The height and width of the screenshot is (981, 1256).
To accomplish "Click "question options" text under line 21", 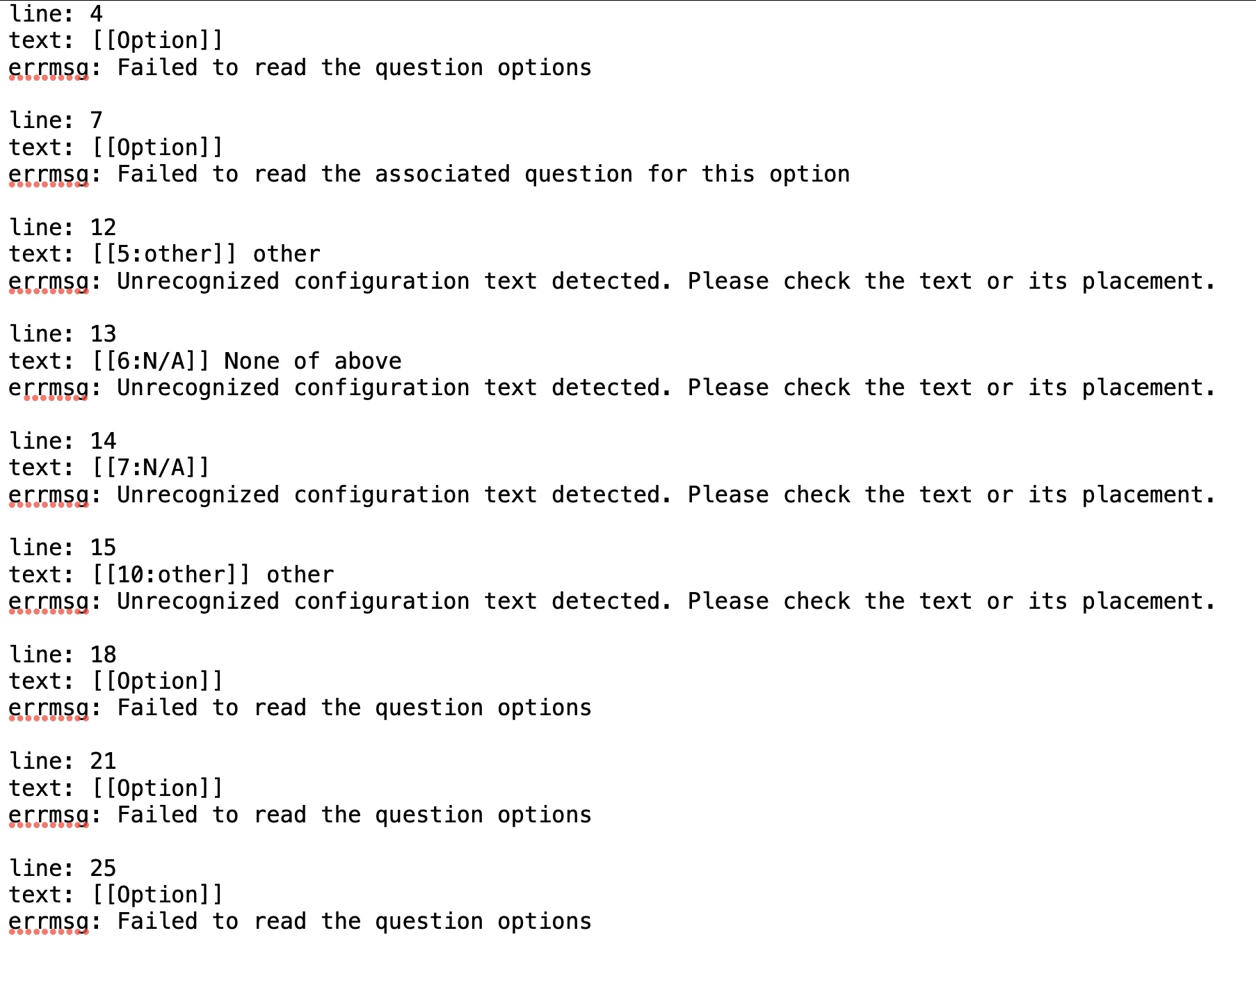I will [x=483, y=815].
